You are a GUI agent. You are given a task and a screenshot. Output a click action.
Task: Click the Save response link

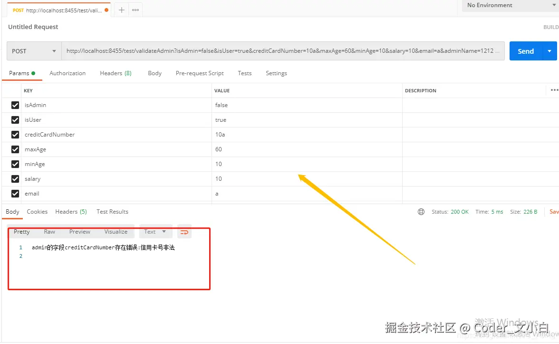[x=554, y=212]
